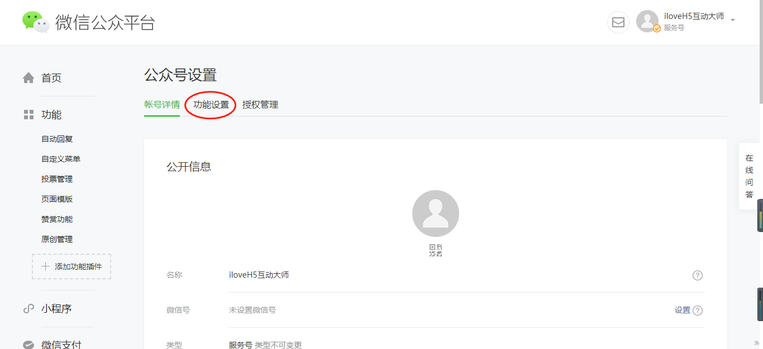
Task: Click the mini program icon beside 小程序
Action: tap(28, 308)
